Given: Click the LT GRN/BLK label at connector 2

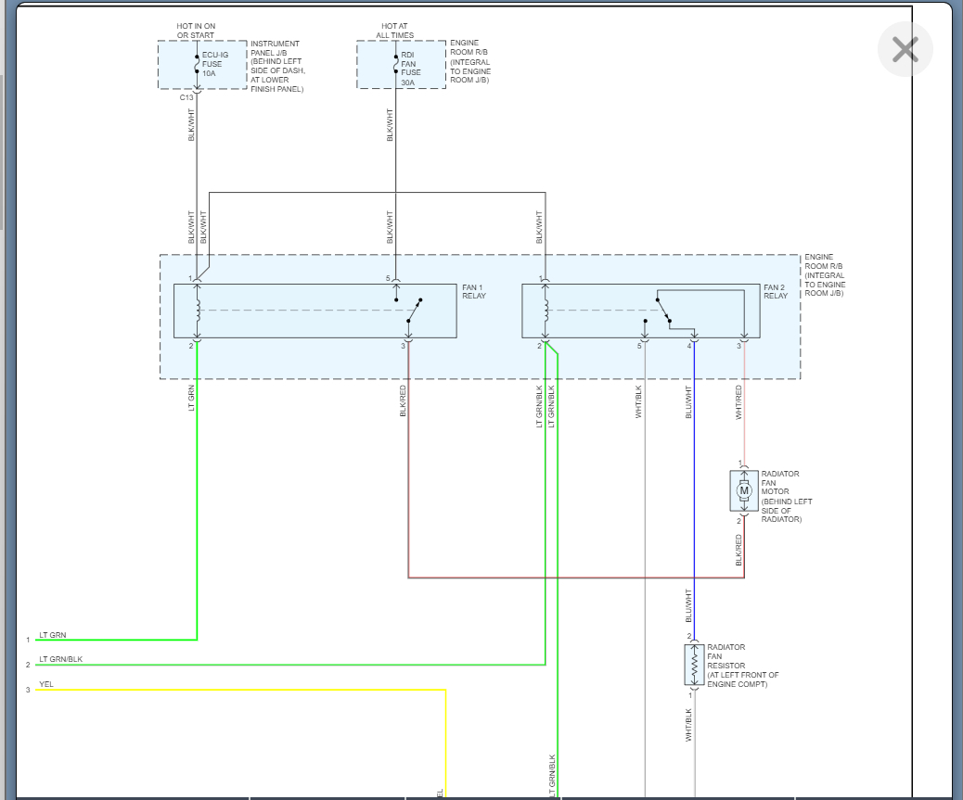Looking at the screenshot, I should click(60, 659).
